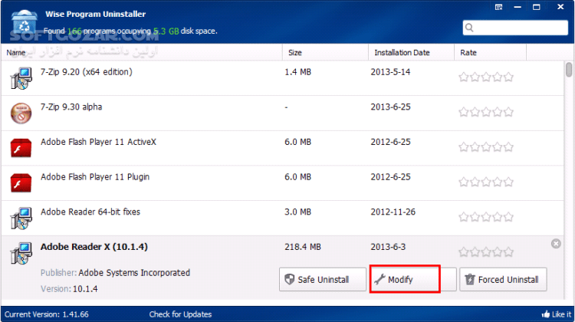The image size is (575, 322).
Task: Click Forced Uninstall button
Action: (x=503, y=280)
